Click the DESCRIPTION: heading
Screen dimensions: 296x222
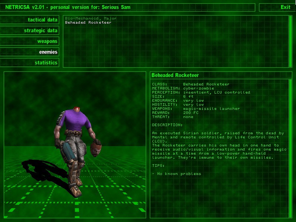pos(168,125)
